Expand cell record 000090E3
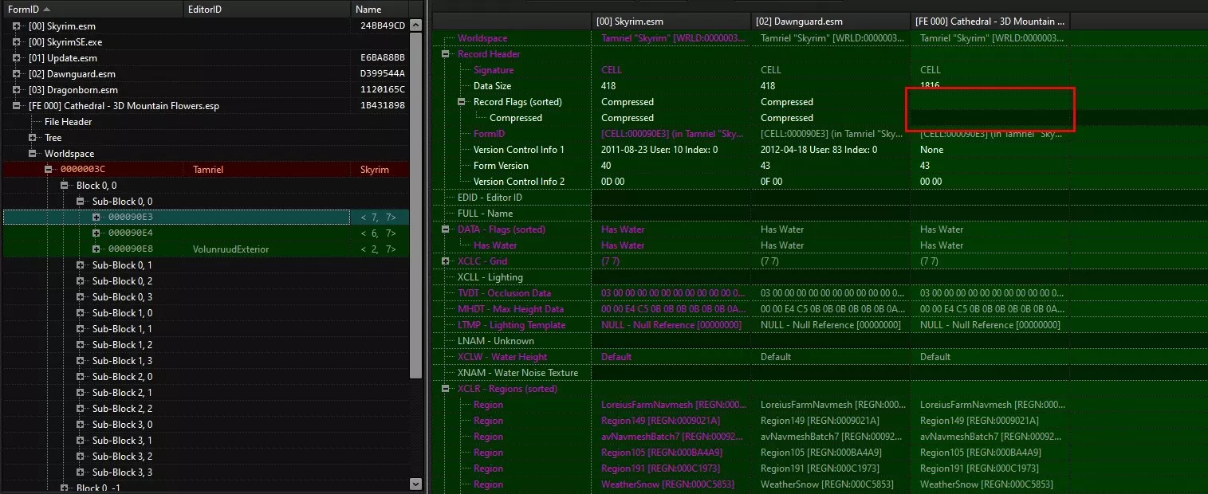The width and height of the screenshot is (1208, 494). click(96, 218)
